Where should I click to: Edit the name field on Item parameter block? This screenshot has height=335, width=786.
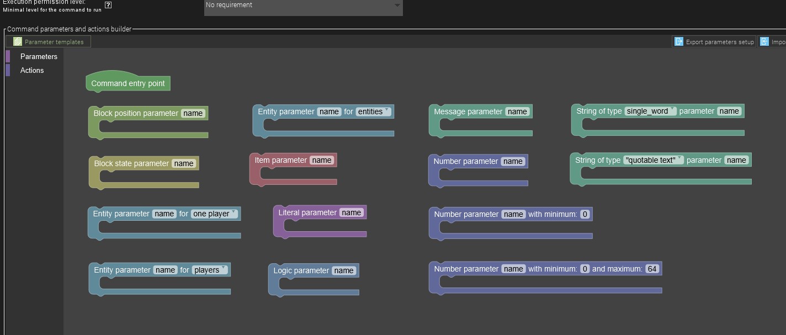(322, 159)
